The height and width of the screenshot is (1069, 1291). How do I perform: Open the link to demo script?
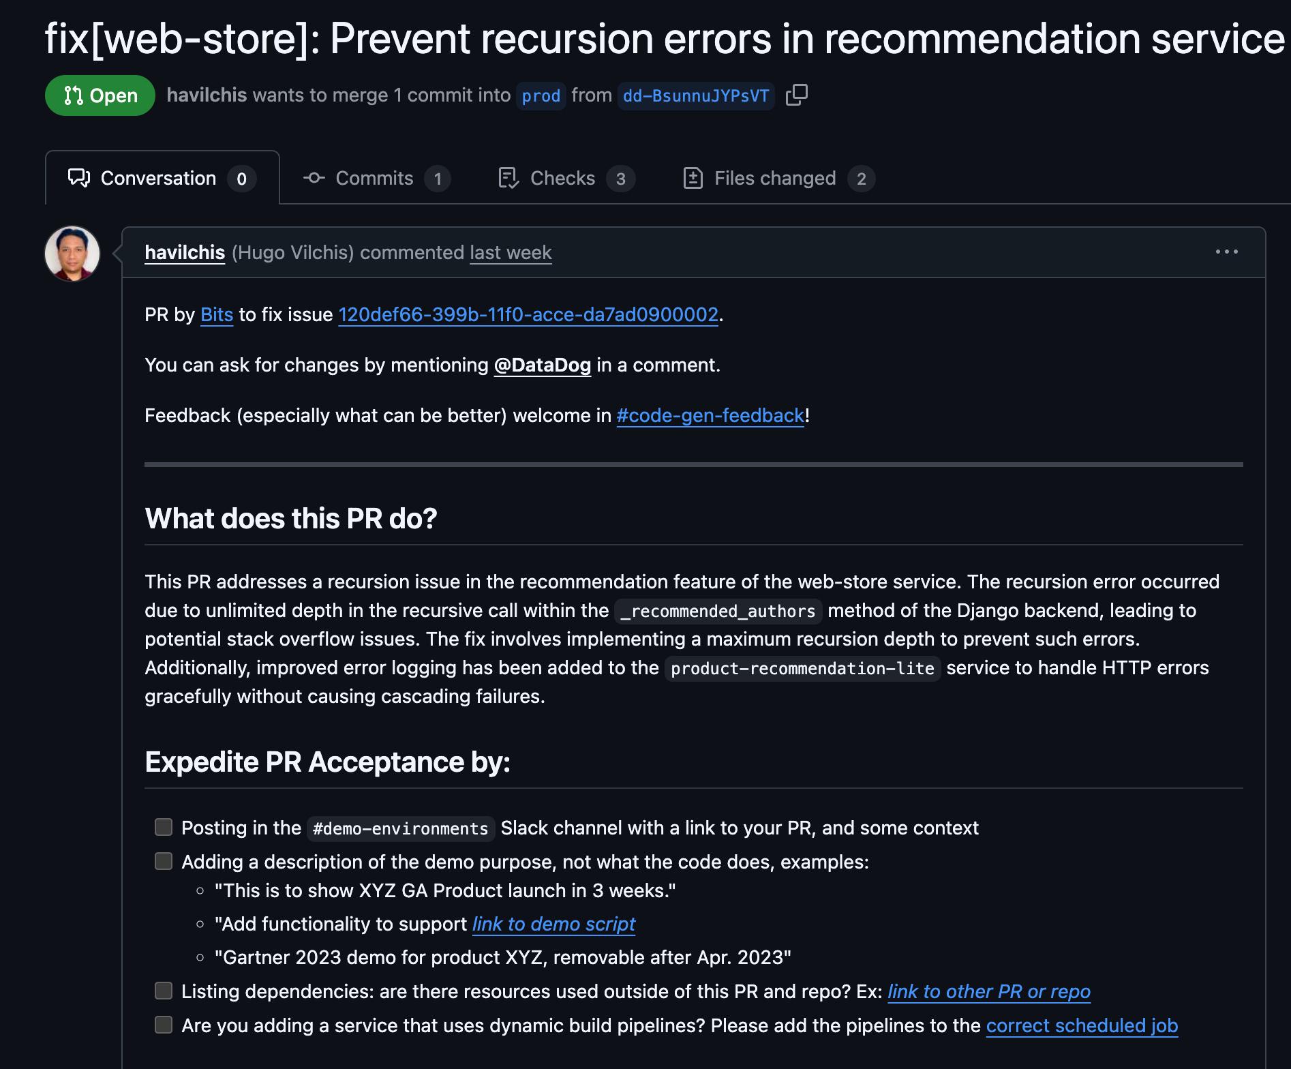point(553,924)
